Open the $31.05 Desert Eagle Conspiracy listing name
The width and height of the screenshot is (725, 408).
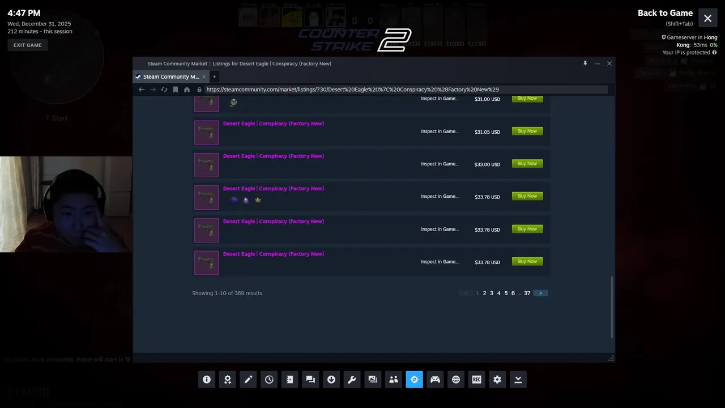(x=274, y=124)
